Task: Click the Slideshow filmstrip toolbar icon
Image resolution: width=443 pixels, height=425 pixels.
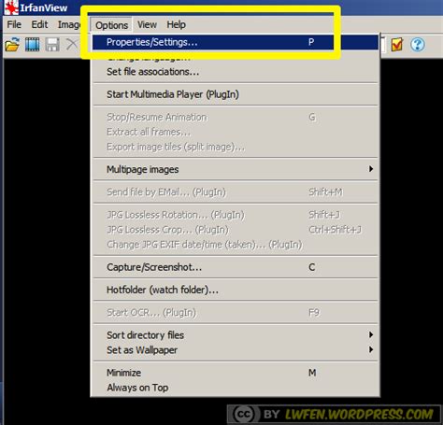Action: [33, 44]
